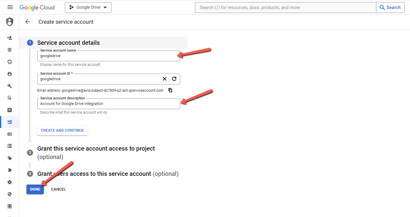This screenshot has width=410, height=217.
Task: Focus the Service account description field
Action: click(x=109, y=104)
